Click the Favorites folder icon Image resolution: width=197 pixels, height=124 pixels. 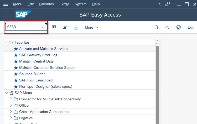[11, 43]
